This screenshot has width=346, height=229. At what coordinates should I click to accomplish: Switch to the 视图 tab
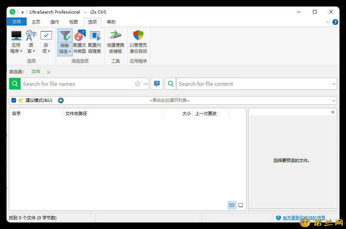click(74, 22)
